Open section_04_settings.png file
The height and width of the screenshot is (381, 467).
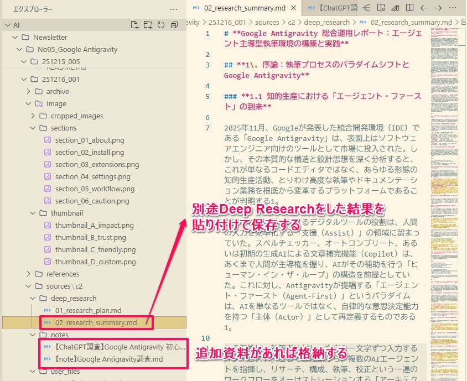(94, 176)
